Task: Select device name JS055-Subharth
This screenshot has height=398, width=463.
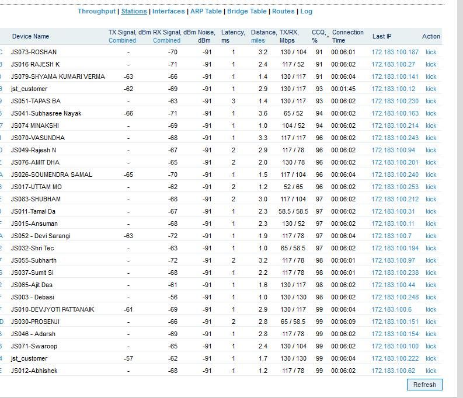Action: (x=34, y=260)
